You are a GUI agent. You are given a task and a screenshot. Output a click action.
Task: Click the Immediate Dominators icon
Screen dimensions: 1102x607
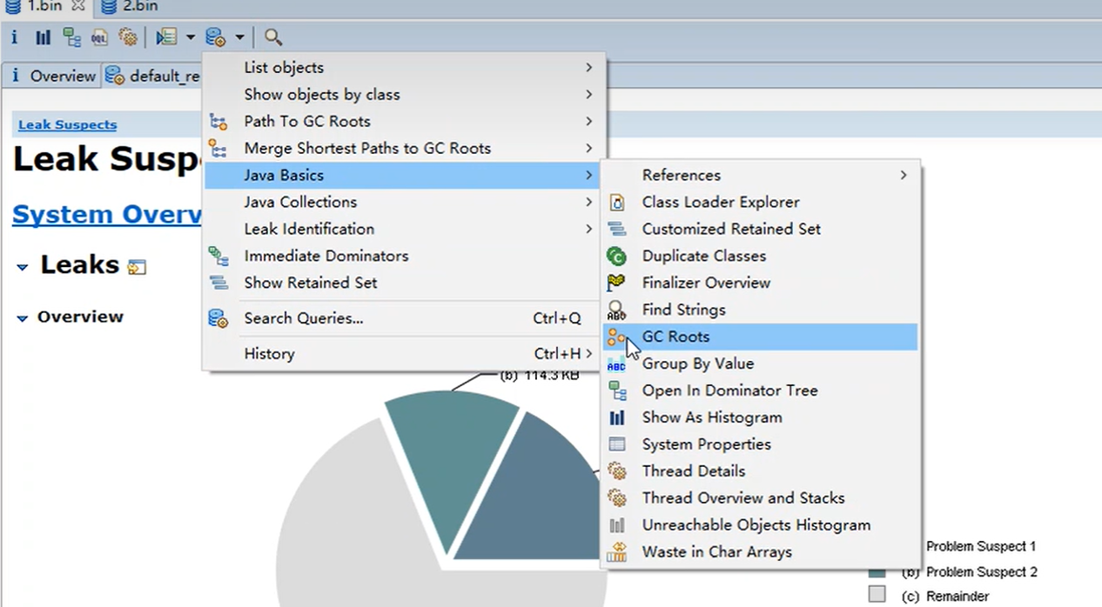point(218,256)
